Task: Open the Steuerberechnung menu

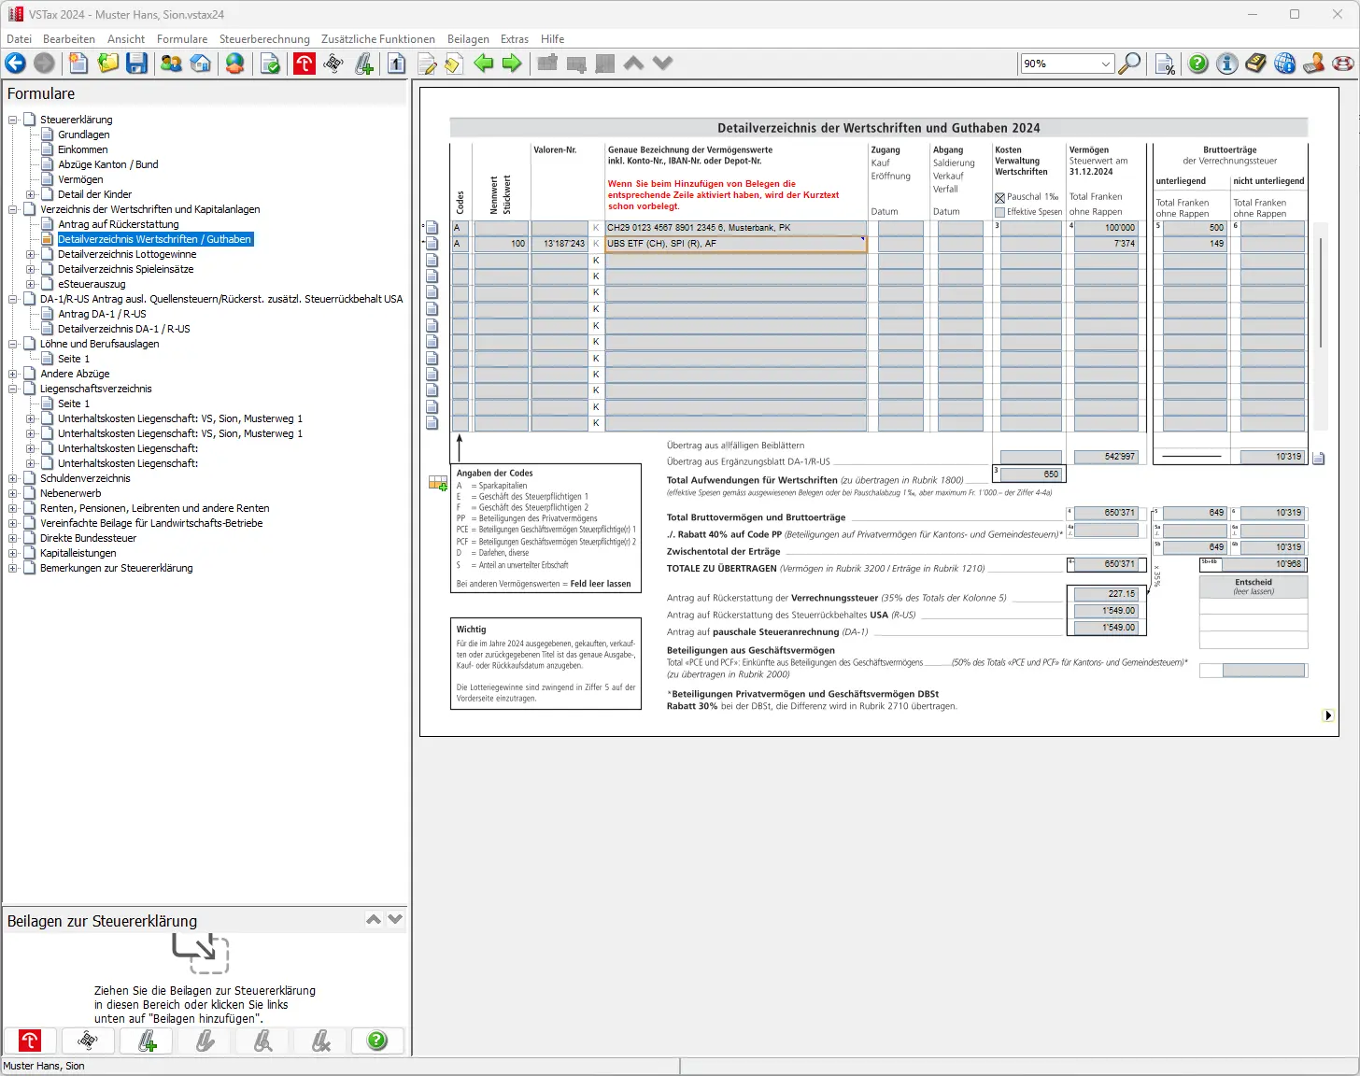Action: tap(264, 39)
